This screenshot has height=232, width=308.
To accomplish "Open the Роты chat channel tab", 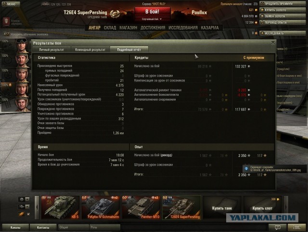I will point(105,228).
